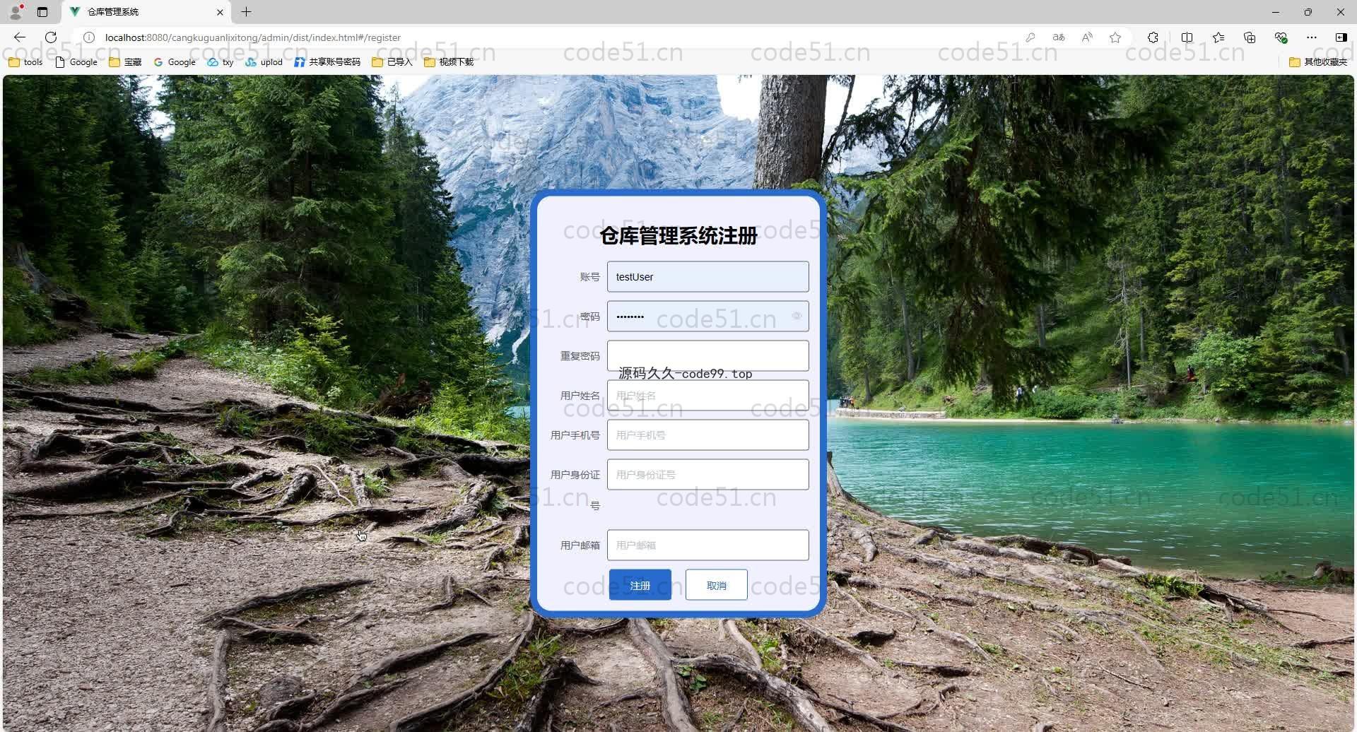Toggle the split screen icon
Viewport: 1357px width, 732px height.
click(x=1187, y=37)
